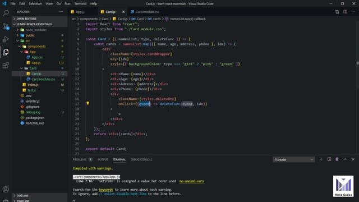The width and height of the screenshot is (359, 202).
Task: Click line number 17 in the gutter
Action: tap(77, 104)
